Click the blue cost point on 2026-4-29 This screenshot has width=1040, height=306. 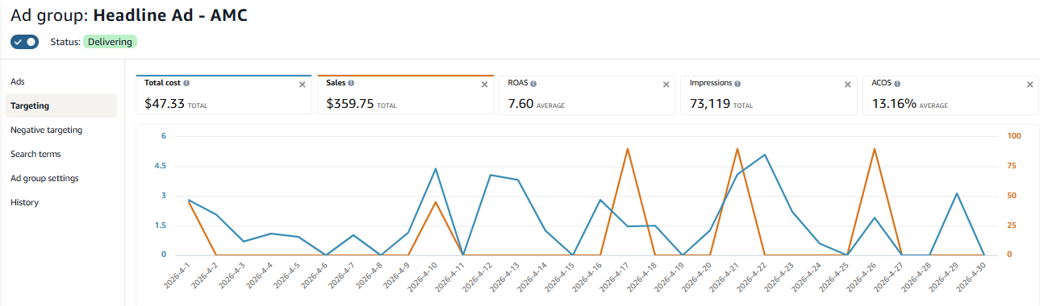(956, 194)
